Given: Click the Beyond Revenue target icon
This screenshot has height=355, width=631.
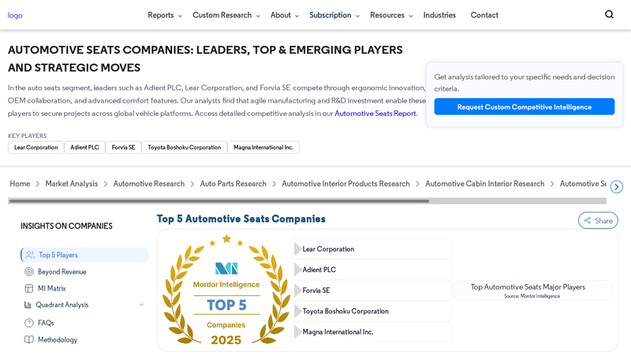Looking at the screenshot, I should click(29, 271).
